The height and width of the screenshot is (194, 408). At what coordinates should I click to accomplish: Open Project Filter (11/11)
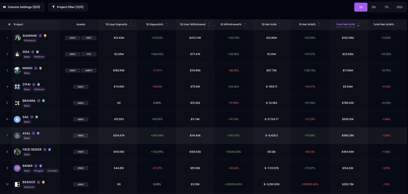68,7
